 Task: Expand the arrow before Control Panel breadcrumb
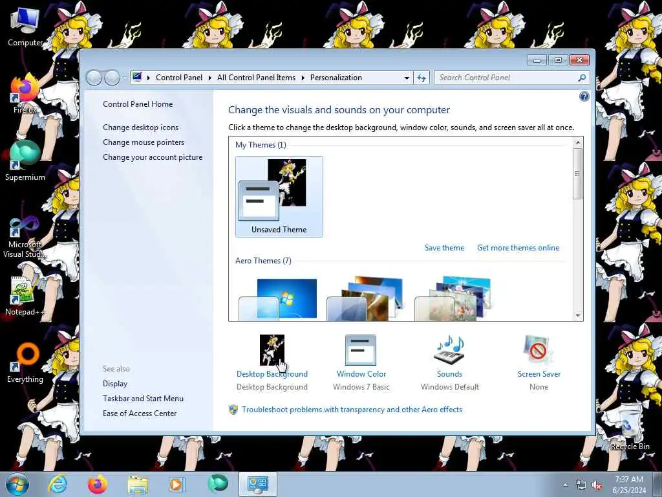(x=148, y=78)
